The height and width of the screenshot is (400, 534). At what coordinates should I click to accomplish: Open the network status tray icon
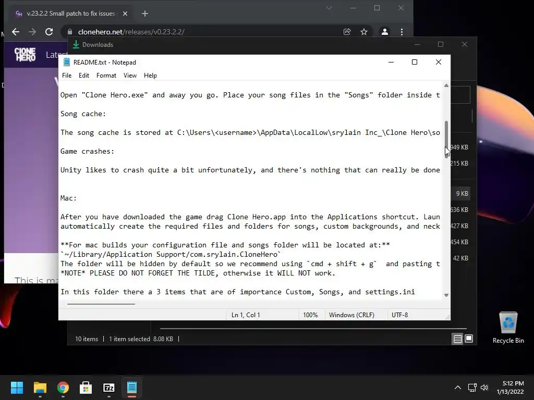pos(472,387)
